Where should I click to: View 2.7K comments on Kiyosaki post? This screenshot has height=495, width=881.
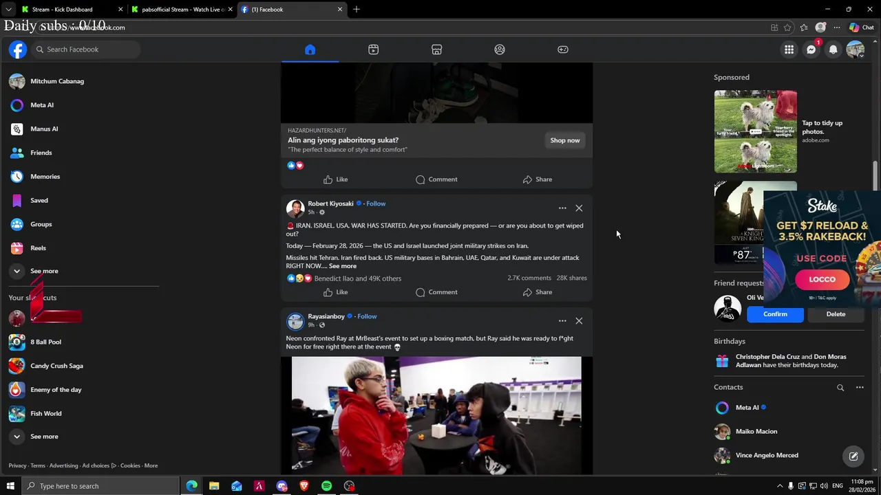(x=529, y=278)
